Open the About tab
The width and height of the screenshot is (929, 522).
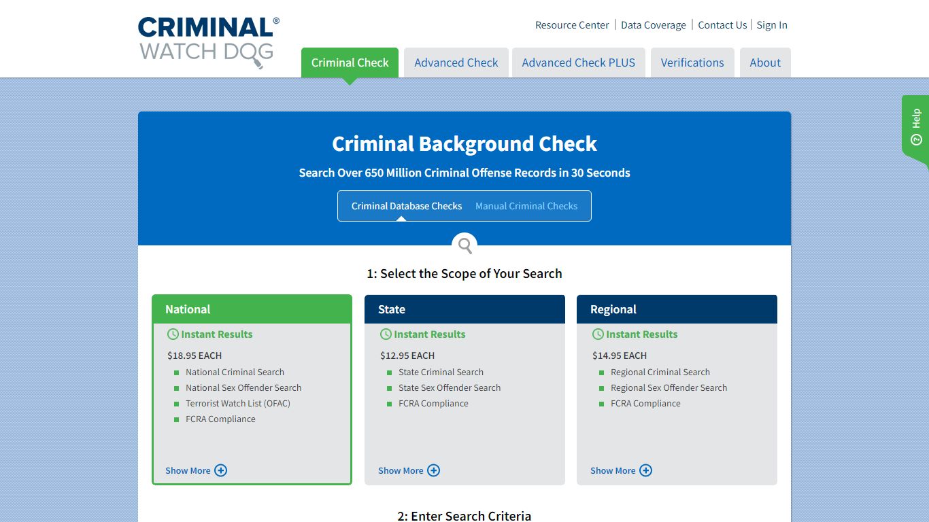coord(765,63)
